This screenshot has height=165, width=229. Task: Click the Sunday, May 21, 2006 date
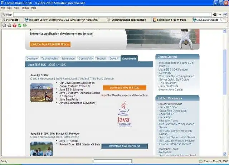click(x=215, y=161)
